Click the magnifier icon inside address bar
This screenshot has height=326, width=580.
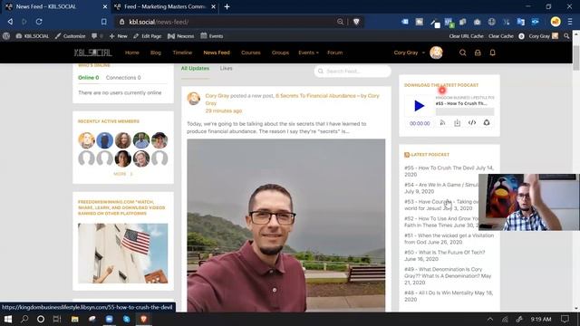pos(340,22)
